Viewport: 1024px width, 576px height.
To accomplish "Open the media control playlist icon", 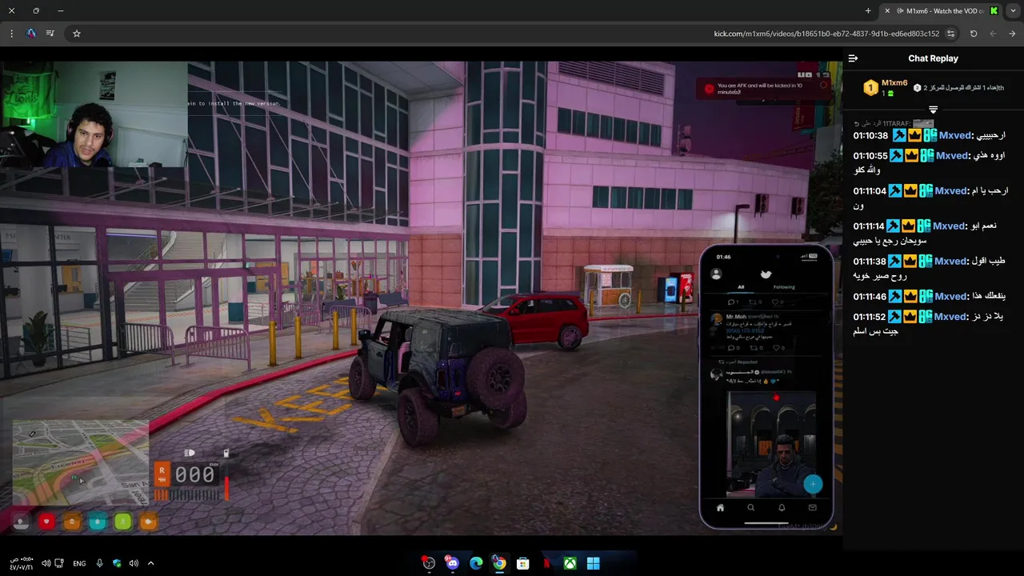I will tap(50, 34).
